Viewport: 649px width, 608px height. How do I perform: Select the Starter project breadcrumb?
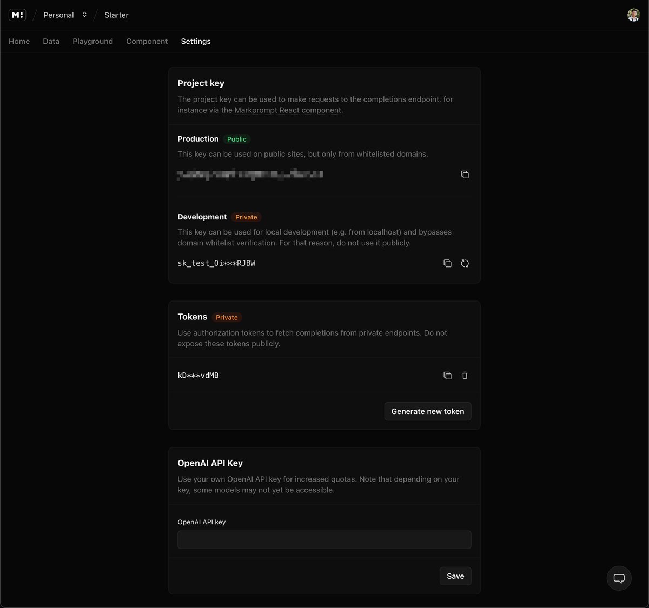coord(116,15)
